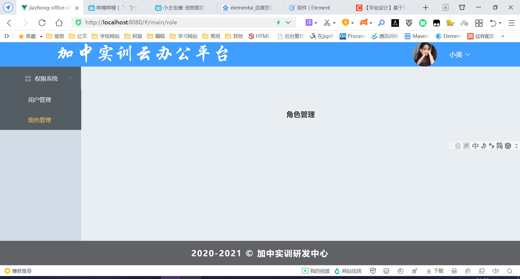The width and height of the screenshot is (520, 279).
Task: Click the undo closed tab arrow
Action: 493,23
